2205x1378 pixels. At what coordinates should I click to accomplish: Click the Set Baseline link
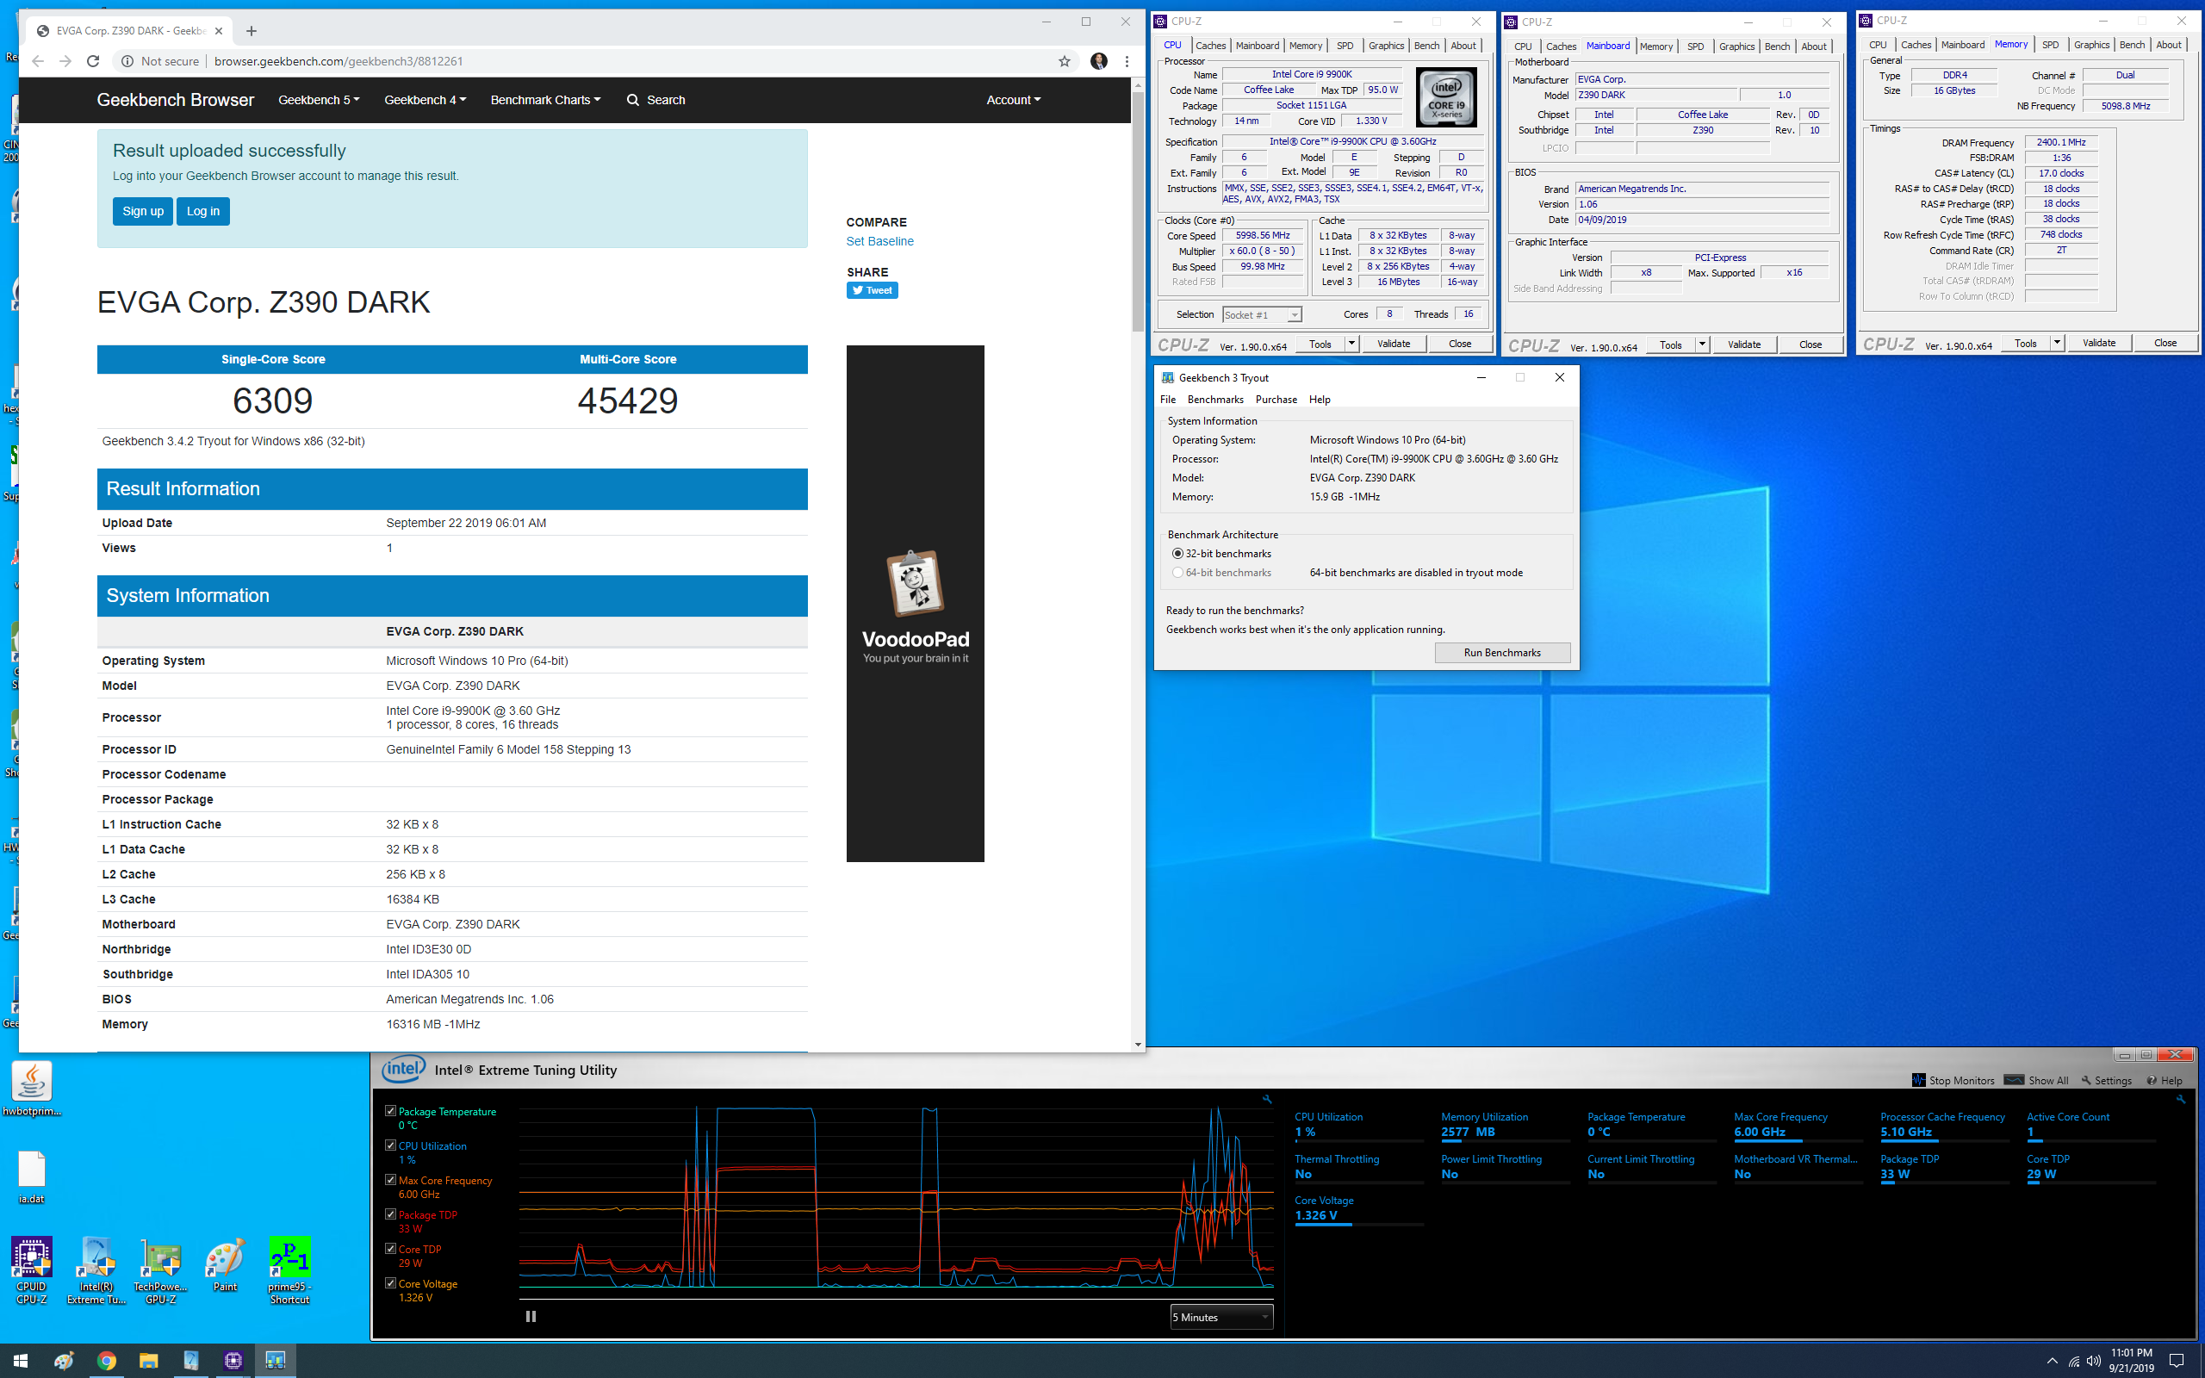coord(879,240)
